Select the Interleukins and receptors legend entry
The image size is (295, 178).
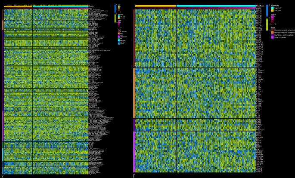pos(283,33)
